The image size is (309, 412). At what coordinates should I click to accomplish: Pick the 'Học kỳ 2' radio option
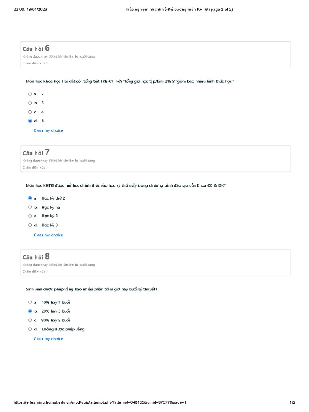[x=30, y=216]
